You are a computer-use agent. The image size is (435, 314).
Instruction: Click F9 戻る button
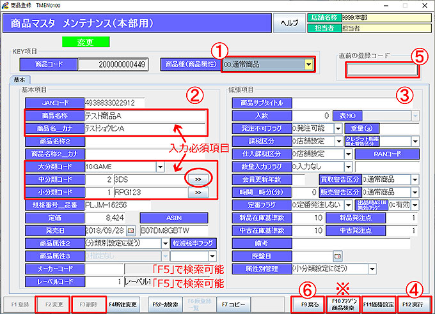[310, 304]
